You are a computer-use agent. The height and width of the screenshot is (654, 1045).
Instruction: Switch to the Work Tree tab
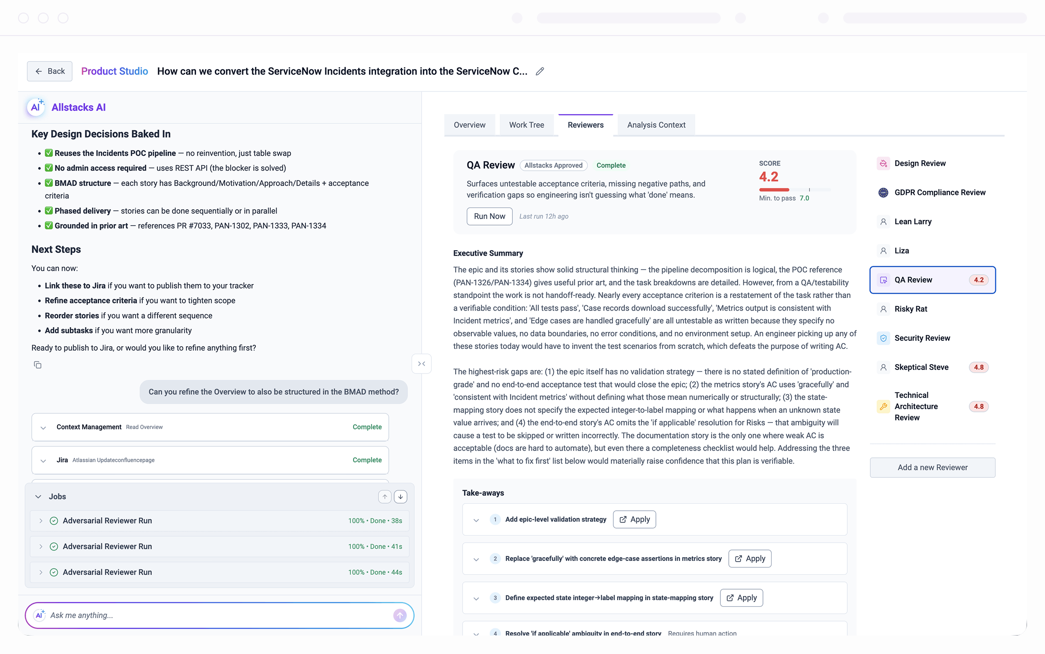click(527, 125)
